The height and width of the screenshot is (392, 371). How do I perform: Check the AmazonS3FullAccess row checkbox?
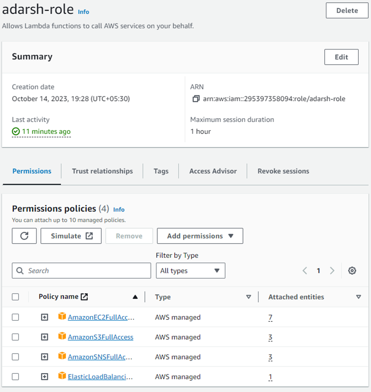15,337
